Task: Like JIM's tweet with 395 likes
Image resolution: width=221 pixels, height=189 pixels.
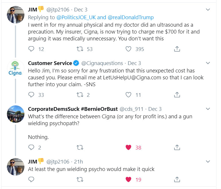Action: [x=129, y=49]
